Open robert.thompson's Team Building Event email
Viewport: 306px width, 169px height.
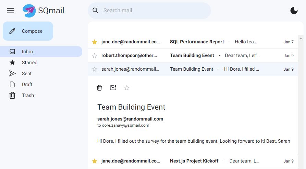(193, 55)
